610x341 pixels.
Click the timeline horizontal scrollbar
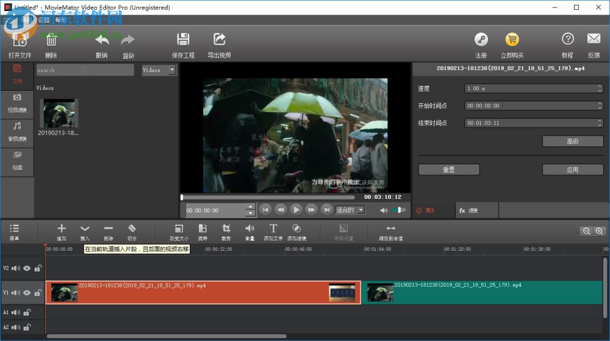[x=167, y=336]
